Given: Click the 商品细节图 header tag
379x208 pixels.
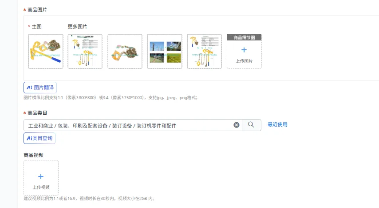Looking at the screenshot, I should point(244,37).
